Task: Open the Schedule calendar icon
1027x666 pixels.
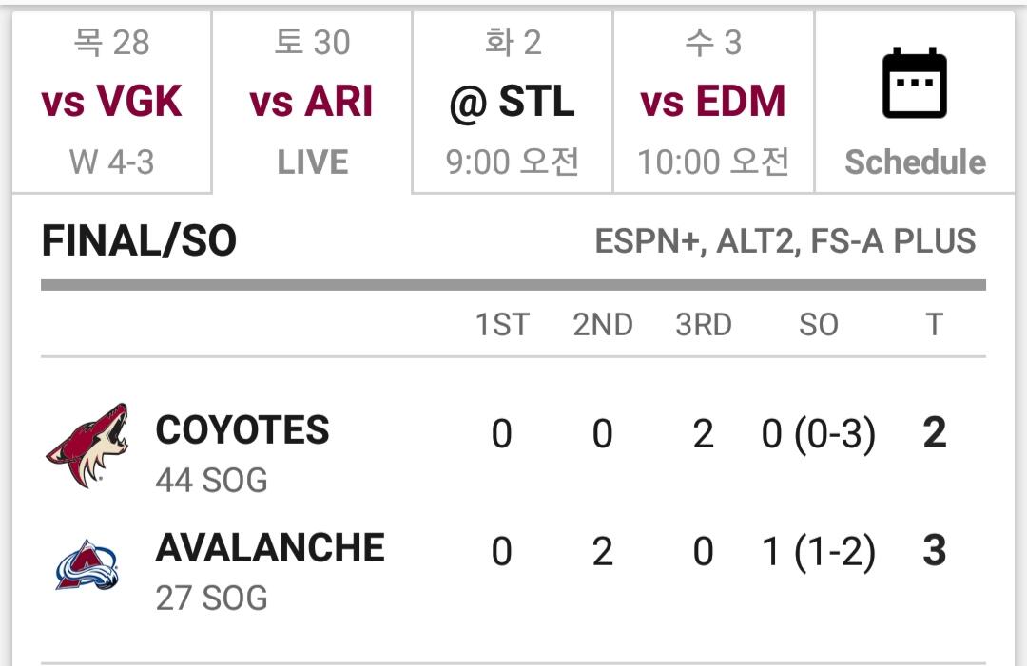Action: 914,83
